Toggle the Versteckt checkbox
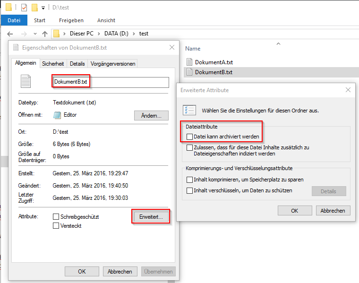This screenshot has height=283, width=359. [56, 225]
